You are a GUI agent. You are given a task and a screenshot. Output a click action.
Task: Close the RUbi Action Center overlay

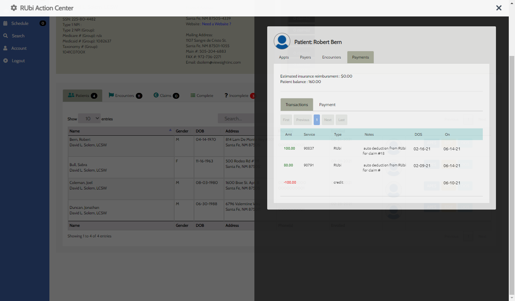click(x=499, y=8)
